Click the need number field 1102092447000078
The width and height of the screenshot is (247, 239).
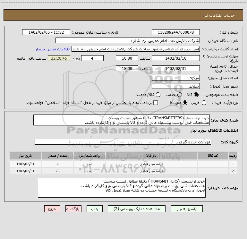[x=176, y=32]
